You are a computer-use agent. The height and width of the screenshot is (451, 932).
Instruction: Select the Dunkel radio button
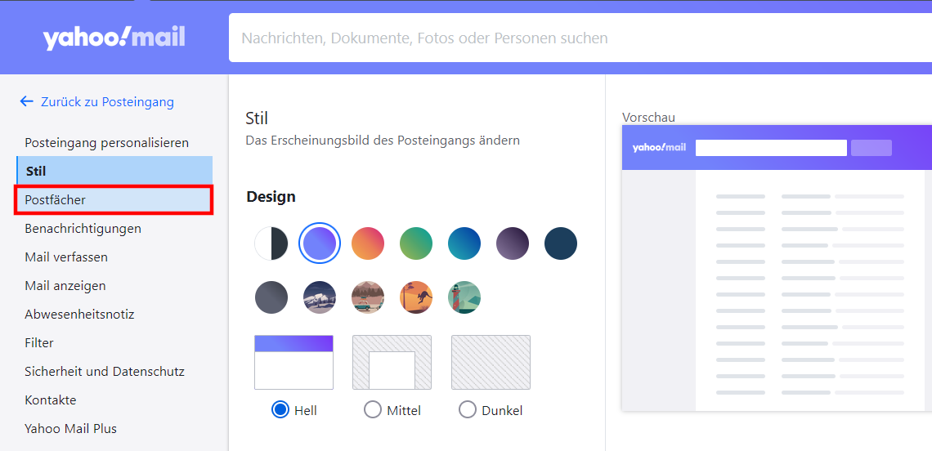[x=468, y=409]
